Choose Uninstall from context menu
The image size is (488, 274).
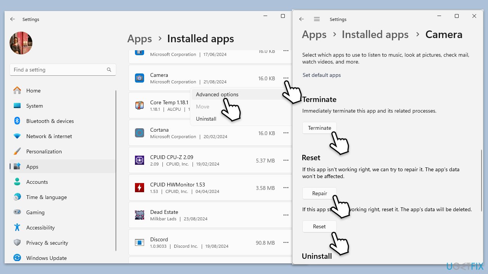[241, 119]
